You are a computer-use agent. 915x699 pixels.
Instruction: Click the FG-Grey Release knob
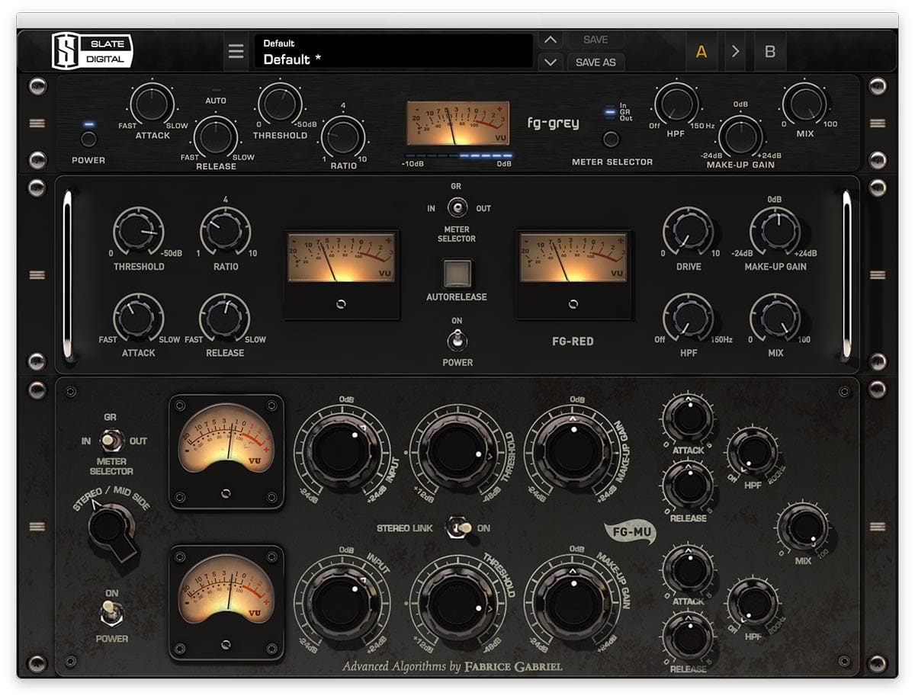pyautogui.click(x=216, y=136)
